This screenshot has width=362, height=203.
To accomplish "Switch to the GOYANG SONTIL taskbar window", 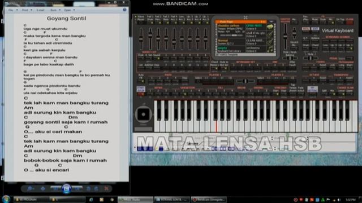I will (172, 200).
